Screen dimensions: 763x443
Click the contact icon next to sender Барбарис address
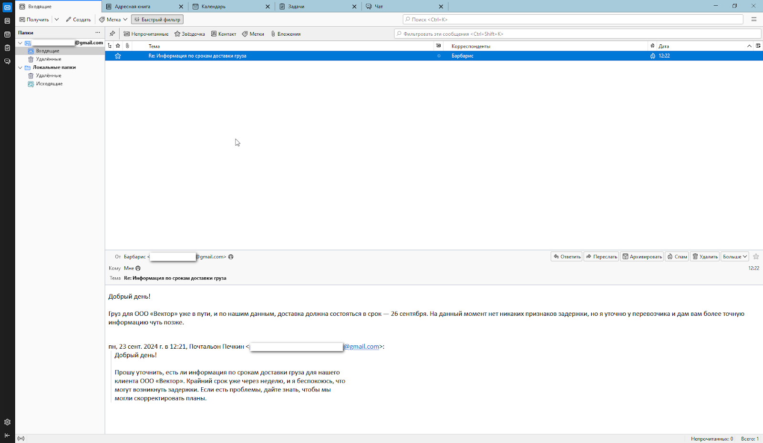pyautogui.click(x=231, y=257)
